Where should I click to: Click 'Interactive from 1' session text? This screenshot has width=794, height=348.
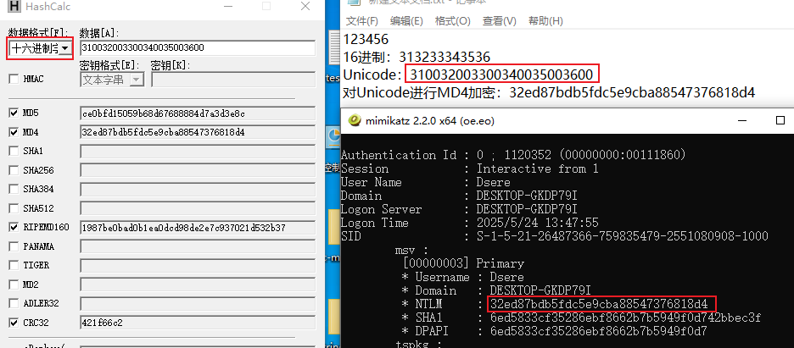point(537,168)
